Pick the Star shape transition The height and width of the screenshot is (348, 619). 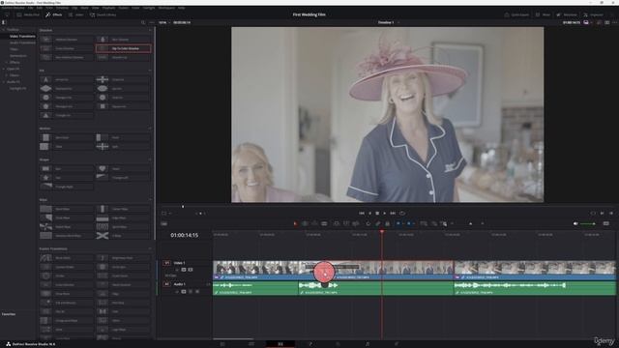(x=67, y=178)
